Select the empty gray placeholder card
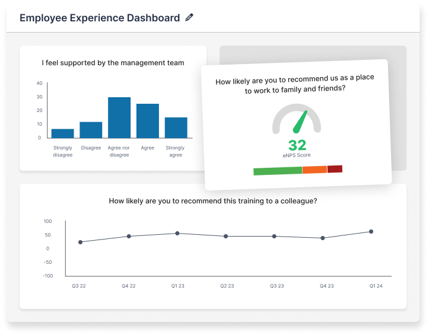The width and height of the screenshot is (429, 335). click(398, 107)
